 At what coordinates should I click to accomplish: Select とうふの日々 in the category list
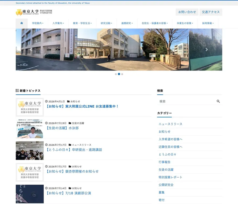coord(167,154)
